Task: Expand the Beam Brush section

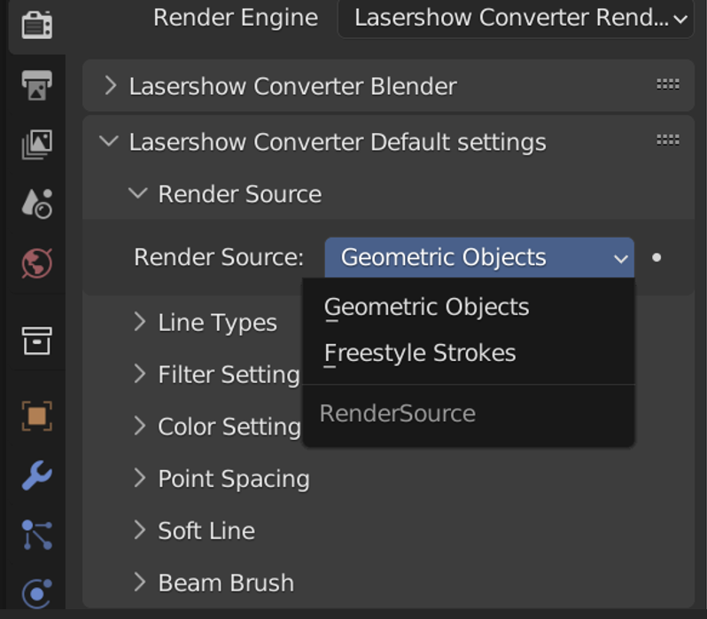Action: 225,583
